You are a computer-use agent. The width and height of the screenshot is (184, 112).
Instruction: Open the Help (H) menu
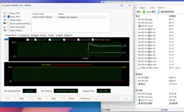click(161, 8)
